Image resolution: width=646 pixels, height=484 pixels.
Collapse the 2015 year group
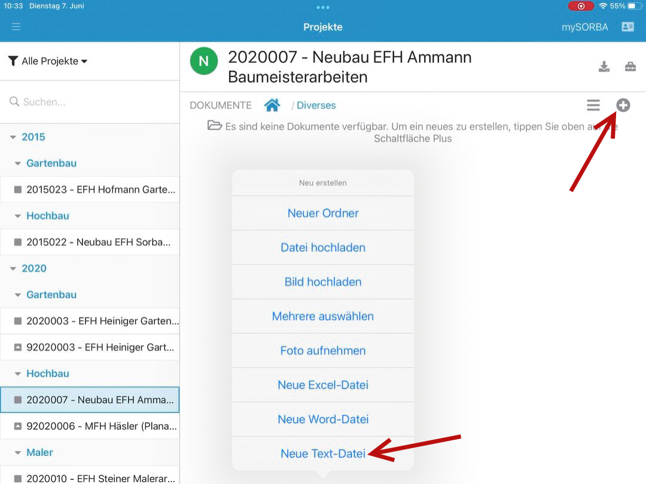(x=14, y=137)
